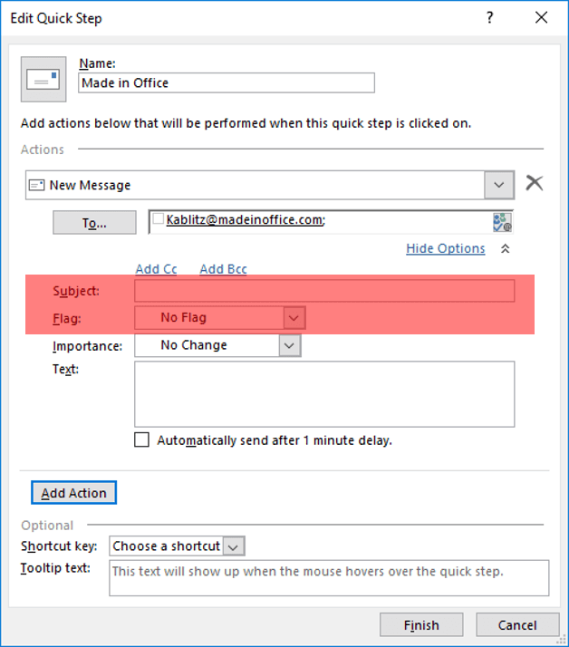Open the New Message action dropdown
This screenshot has width=569, height=647.
tap(498, 185)
